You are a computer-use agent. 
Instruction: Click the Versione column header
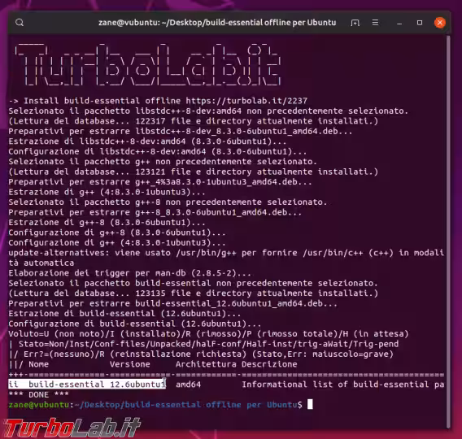tap(130, 364)
